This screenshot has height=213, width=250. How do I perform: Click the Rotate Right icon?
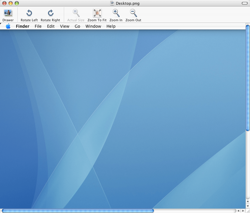point(50,13)
